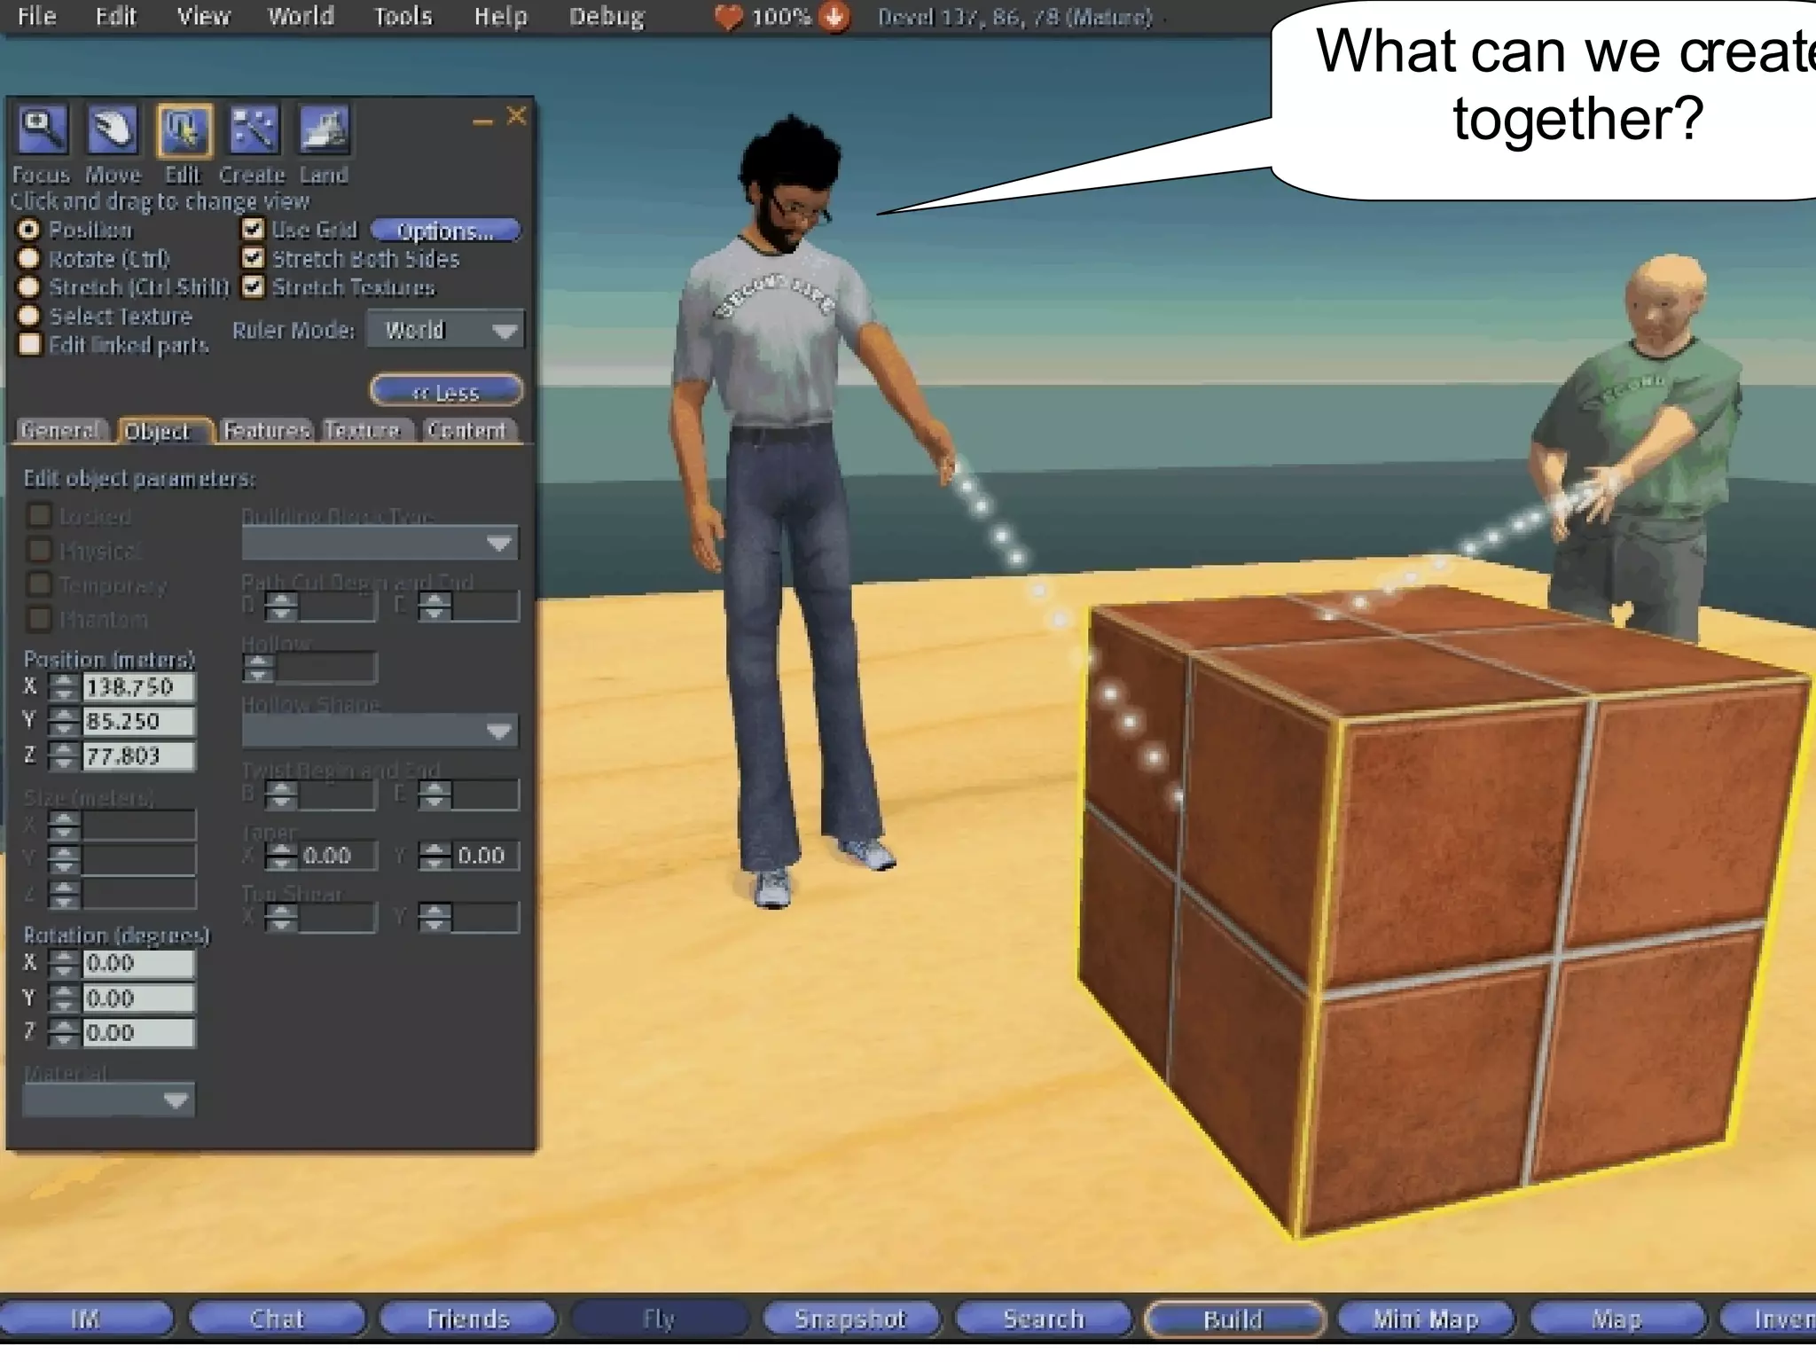The image size is (1816, 1362).
Task: Minimize the build tools panel
Action: tap(482, 121)
